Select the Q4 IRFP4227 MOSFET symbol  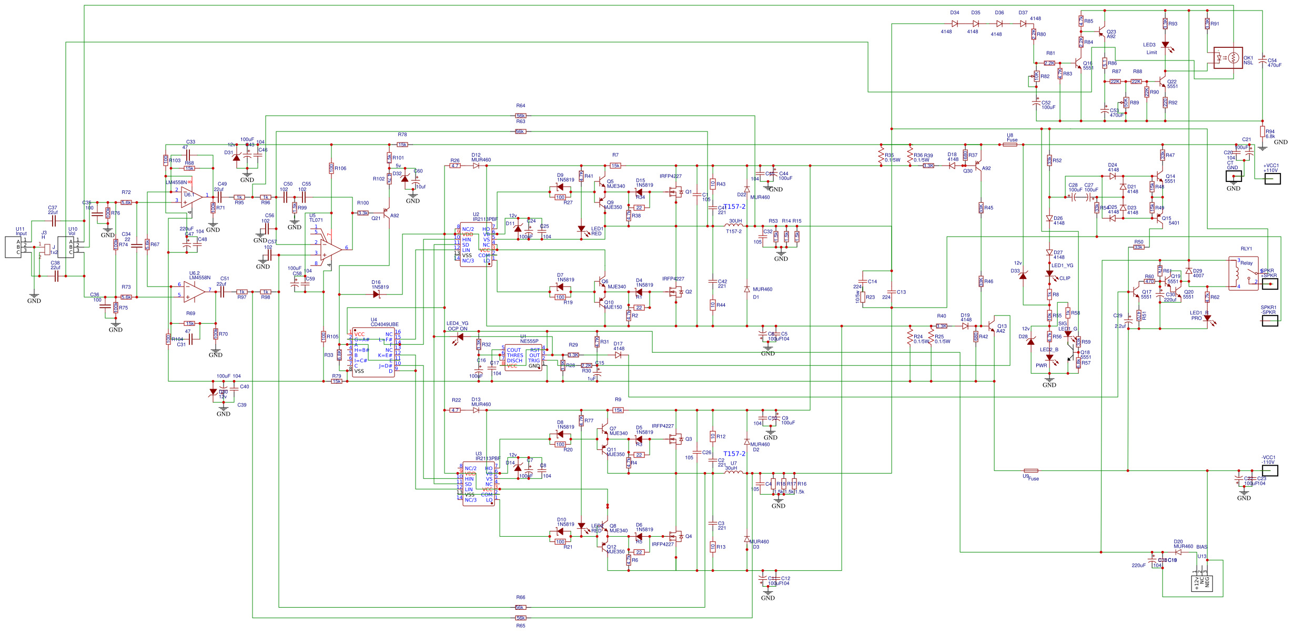pyautogui.click(x=675, y=536)
